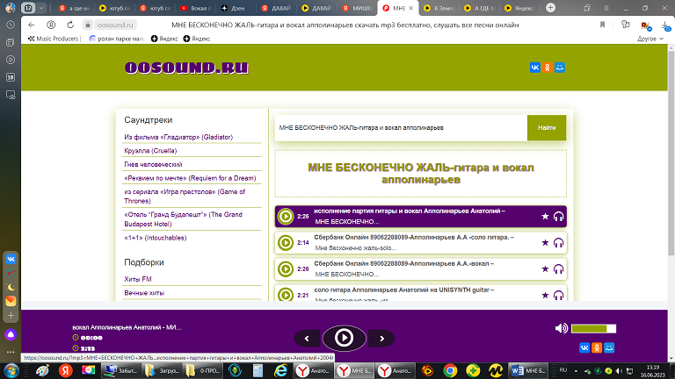The height and width of the screenshot is (379, 675).
Task: Switch to the first ДАВАЙ tab
Action: tap(276, 8)
